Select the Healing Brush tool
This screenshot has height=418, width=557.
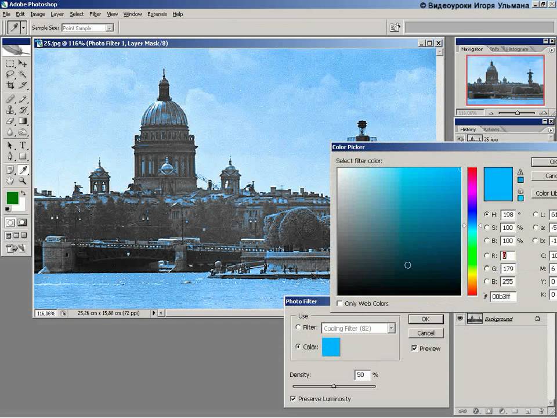pyautogui.click(x=10, y=99)
